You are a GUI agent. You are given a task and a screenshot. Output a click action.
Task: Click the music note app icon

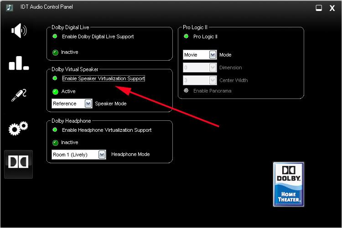pyautogui.click(x=10, y=8)
